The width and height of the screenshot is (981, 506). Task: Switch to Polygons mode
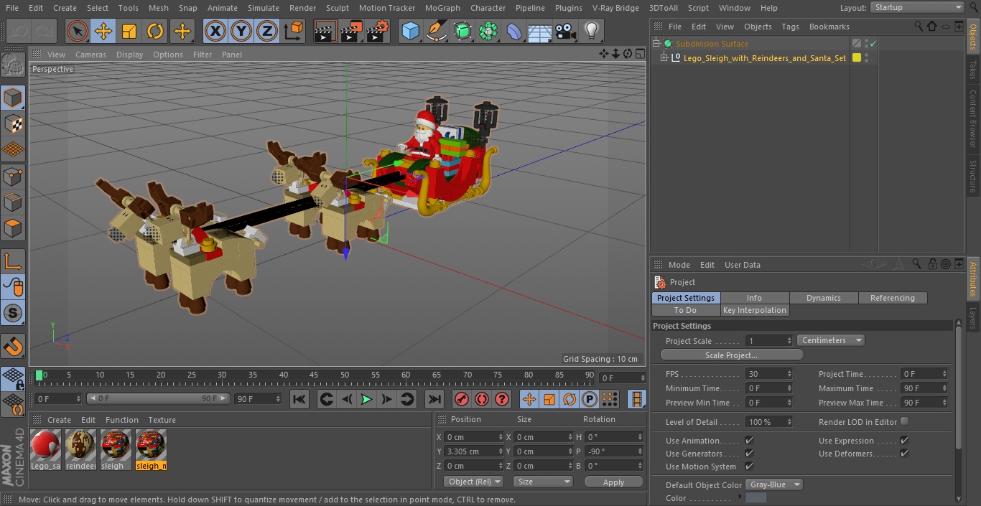(x=13, y=228)
